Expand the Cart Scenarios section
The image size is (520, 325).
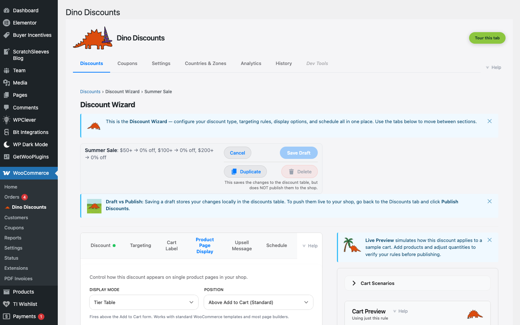tap(417, 283)
